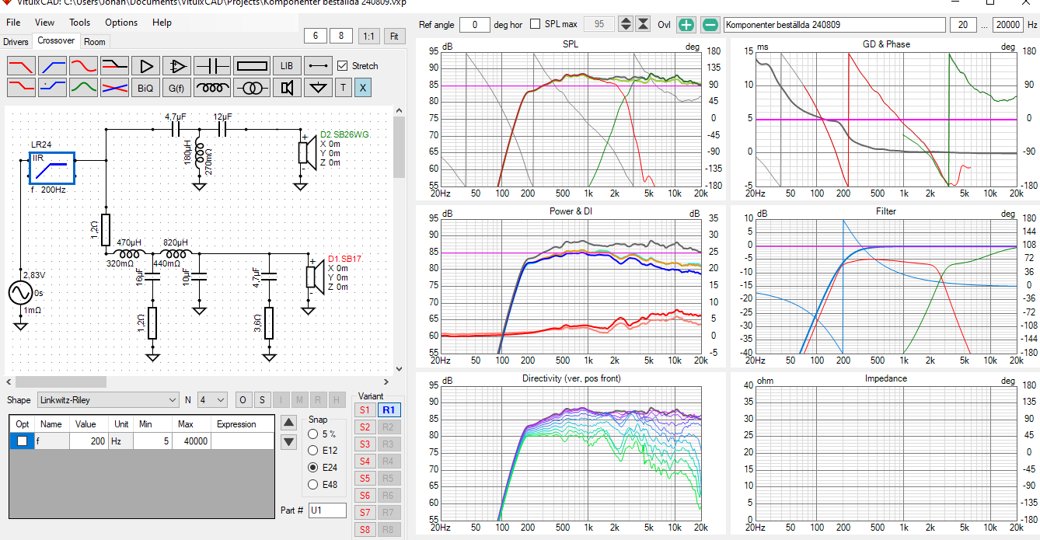Add an overlay with the green plus

tap(686, 25)
